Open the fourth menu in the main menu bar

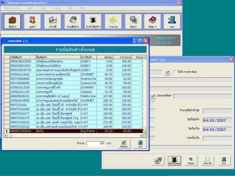pyautogui.click(x=57, y=8)
